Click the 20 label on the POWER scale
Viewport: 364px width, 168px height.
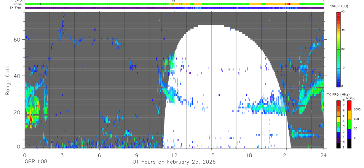point(343,49)
